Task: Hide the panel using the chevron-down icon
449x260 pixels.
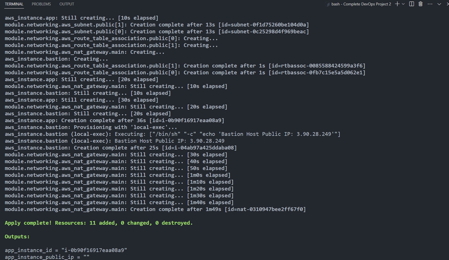Action: coord(439,4)
